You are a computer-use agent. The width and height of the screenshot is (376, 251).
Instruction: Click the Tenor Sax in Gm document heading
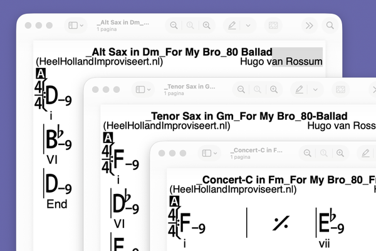tap(246, 116)
